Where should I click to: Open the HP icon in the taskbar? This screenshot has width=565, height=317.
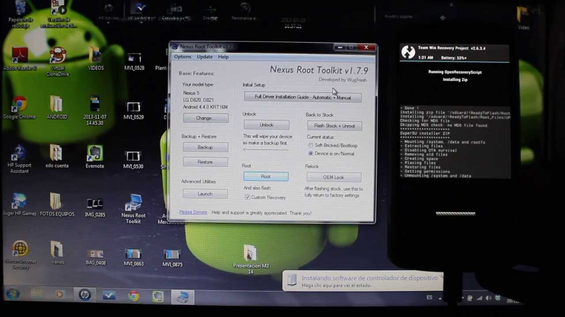[85, 295]
